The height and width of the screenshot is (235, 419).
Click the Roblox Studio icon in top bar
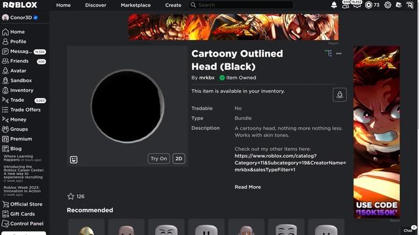click(399, 5)
